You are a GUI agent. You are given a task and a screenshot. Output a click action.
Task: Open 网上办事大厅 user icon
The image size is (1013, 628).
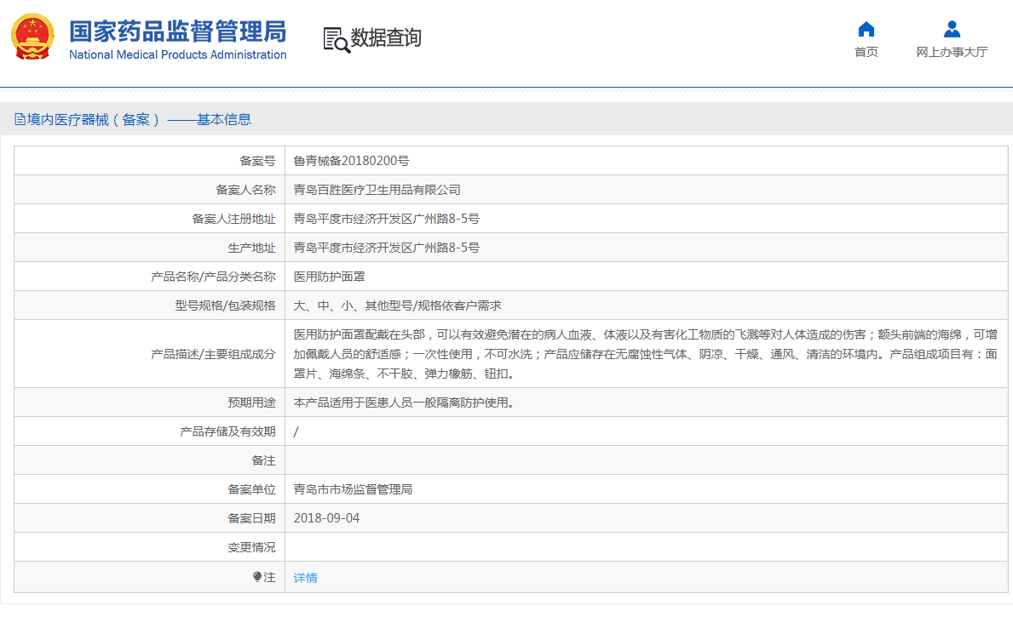pyautogui.click(x=952, y=29)
